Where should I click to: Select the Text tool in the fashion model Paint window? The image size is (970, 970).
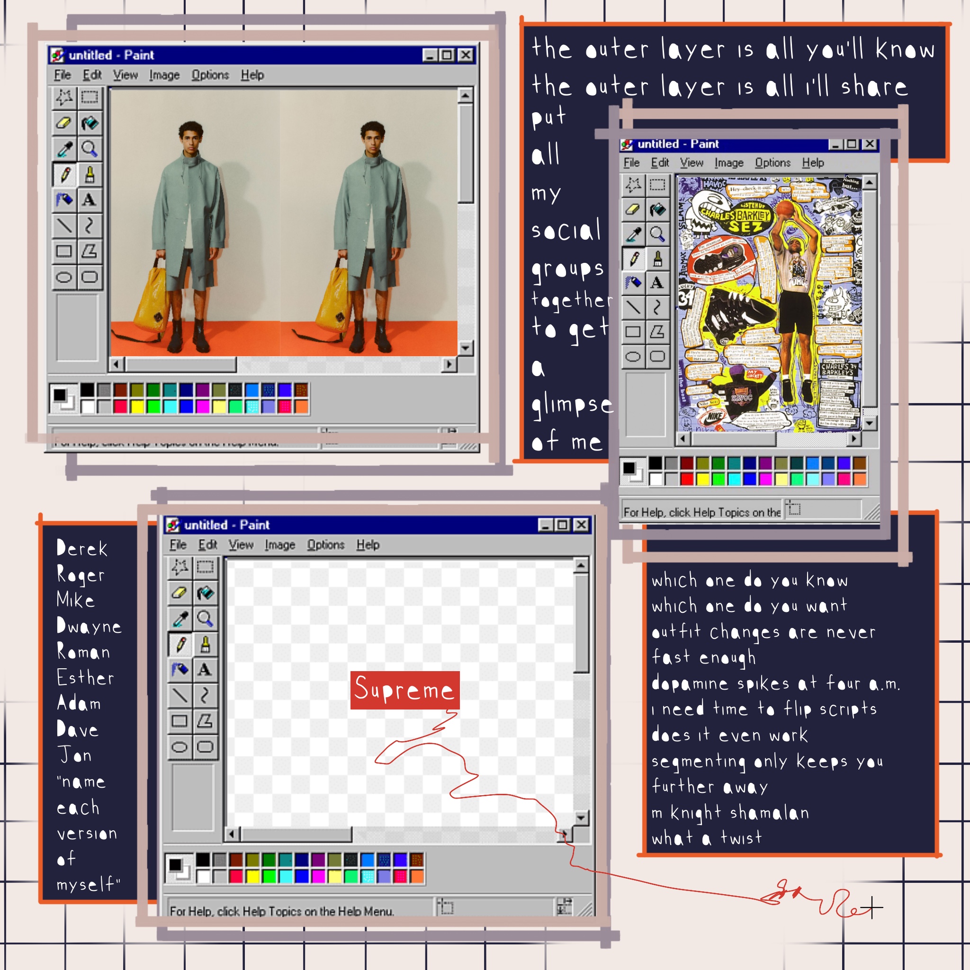coord(90,200)
